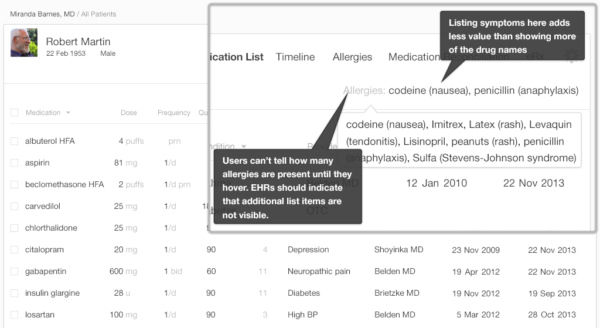The image size is (600, 328).
Task: Check the insulin glargine checkbox
Action: (15, 293)
